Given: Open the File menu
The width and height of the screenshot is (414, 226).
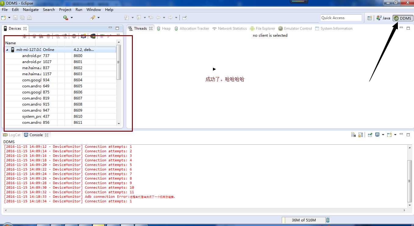Looking at the screenshot, I should pyautogui.click(x=5, y=10).
